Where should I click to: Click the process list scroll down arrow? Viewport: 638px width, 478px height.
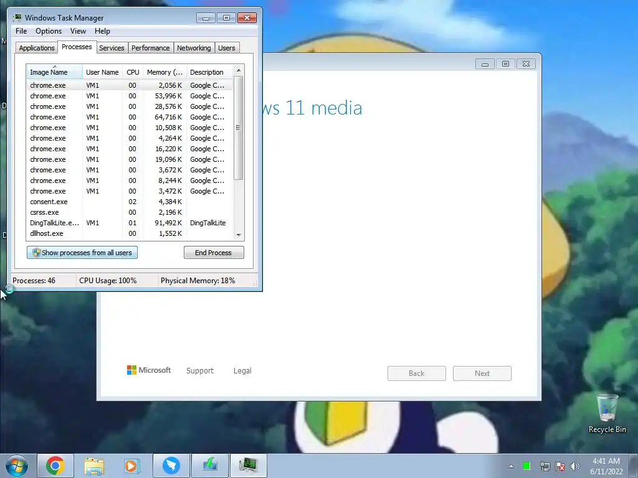coord(239,235)
